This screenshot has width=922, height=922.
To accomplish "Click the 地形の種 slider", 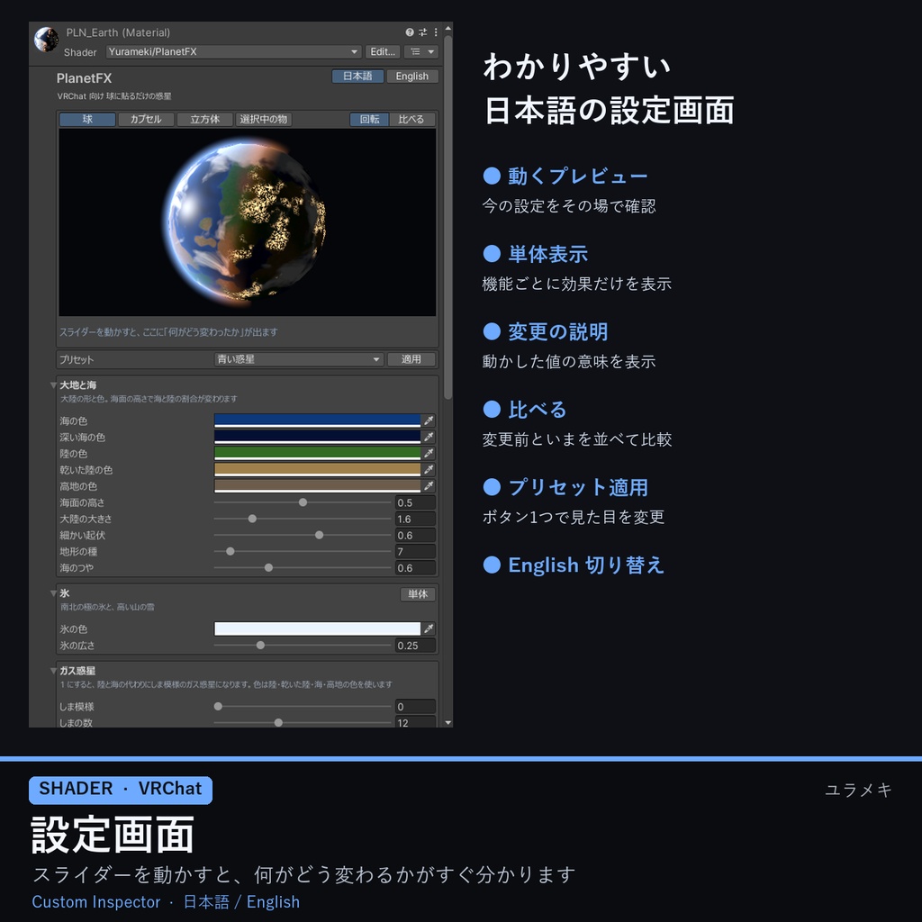I will tap(303, 552).
